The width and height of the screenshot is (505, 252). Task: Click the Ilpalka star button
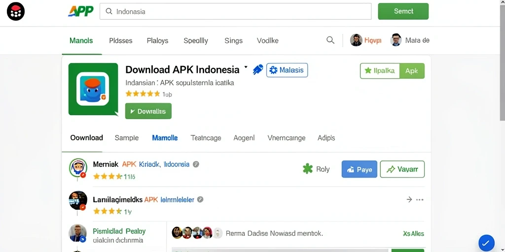click(x=380, y=71)
